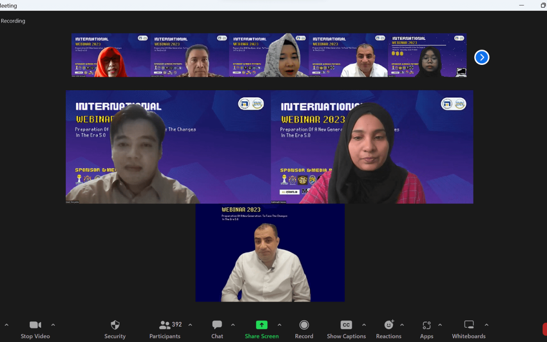Expand the arrow next to Chat
Viewport: 547px width, 342px height.
[x=233, y=325]
